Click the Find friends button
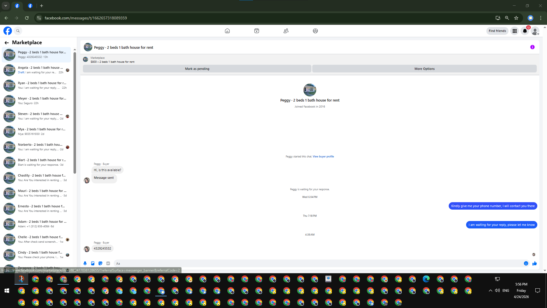Image resolution: width=547 pixels, height=308 pixels. coord(497,31)
